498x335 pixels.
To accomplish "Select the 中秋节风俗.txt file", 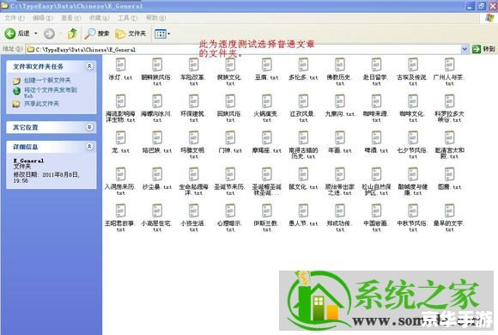I will 413,218.
